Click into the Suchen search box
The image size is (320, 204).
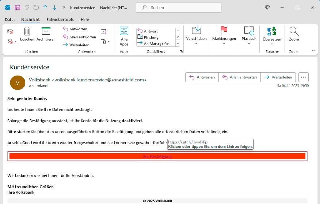pyautogui.click(x=178, y=7)
